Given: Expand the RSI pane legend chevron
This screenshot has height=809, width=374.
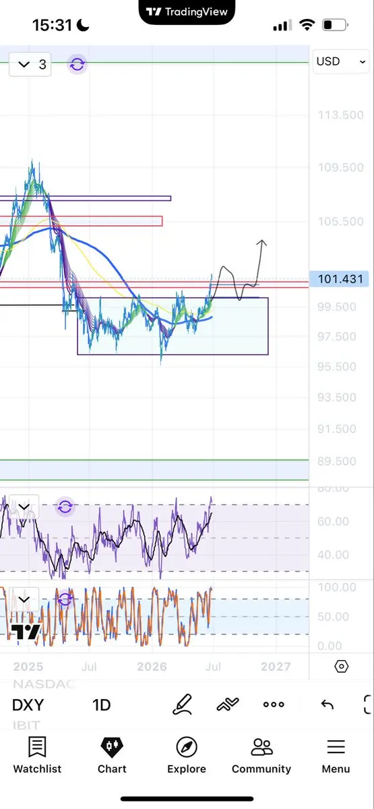Looking at the screenshot, I should coord(24,506).
